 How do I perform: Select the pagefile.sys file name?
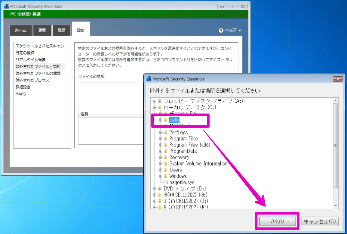point(182,182)
